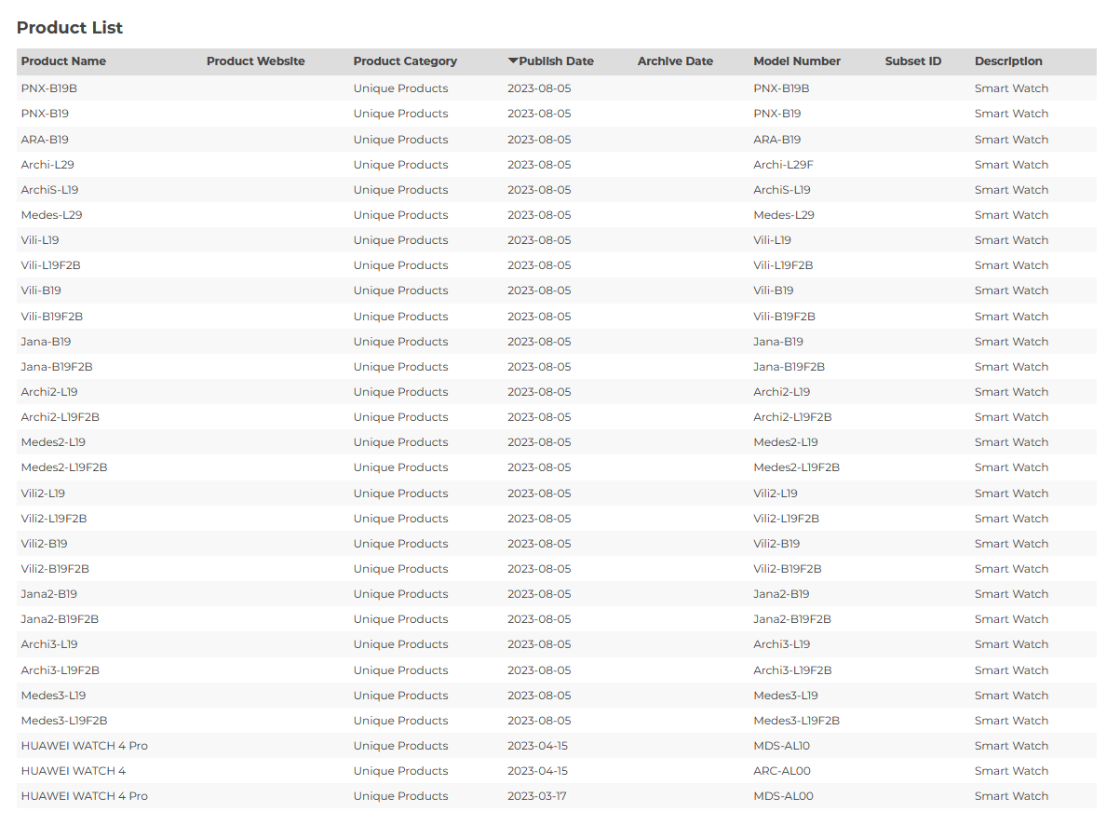Image resolution: width=1120 pixels, height=825 pixels.
Task: Open the Archi-L29 product name link
Action: [47, 165]
